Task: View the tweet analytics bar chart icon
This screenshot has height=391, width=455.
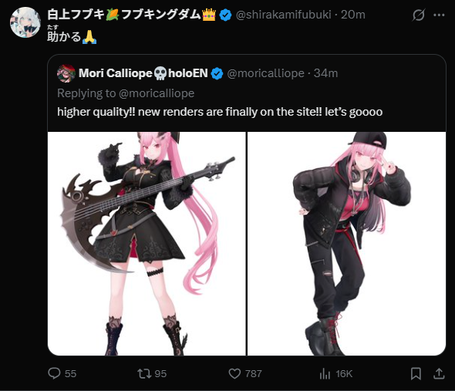Action: (x=325, y=373)
